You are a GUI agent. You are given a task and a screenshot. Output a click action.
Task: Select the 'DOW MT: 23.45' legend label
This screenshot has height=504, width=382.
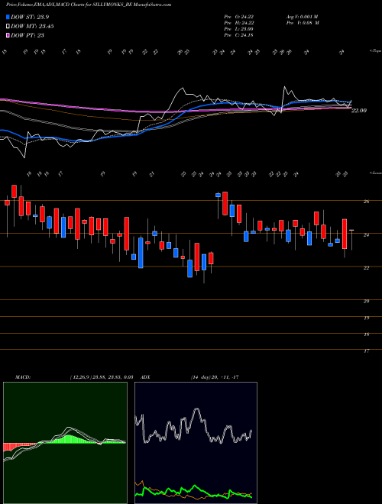click(x=32, y=26)
